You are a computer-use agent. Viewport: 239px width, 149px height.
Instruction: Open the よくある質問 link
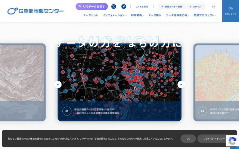pyautogui.click(x=142, y=7)
